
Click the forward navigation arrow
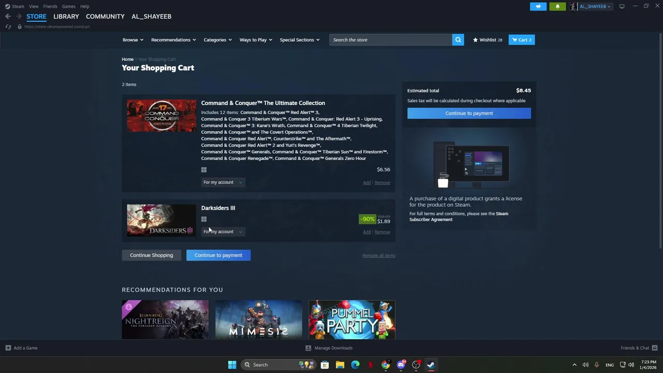(x=19, y=17)
